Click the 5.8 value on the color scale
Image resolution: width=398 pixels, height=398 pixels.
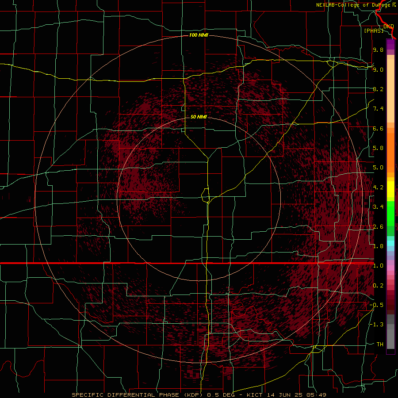pyautogui.click(x=378, y=148)
